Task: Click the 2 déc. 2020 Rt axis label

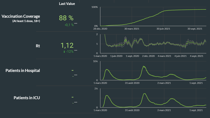Action: pyautogui.click(x=148, y=56)
